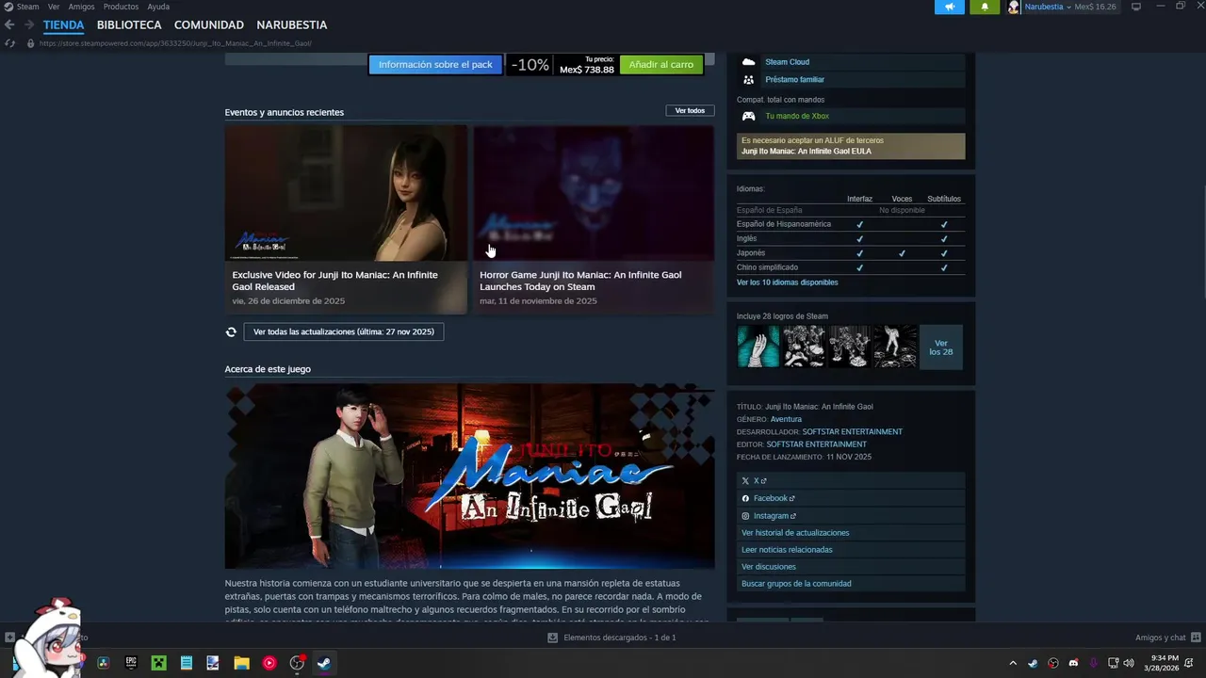Open the notifications bell

[x=985, y=7]
